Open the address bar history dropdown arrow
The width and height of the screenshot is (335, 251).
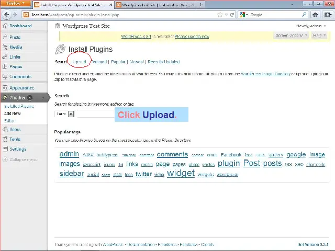226,15
